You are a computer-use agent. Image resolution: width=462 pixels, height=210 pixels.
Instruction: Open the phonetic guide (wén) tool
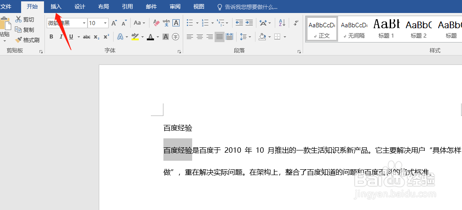[166, 23]
